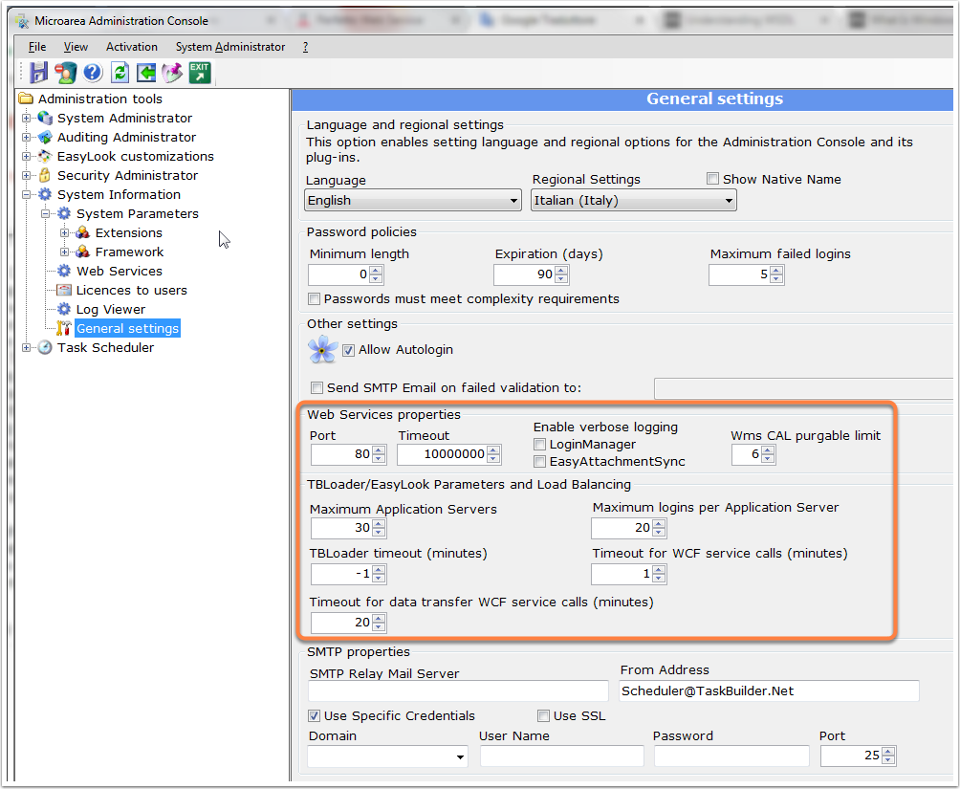Click the Extensions node icon
Viewport: 960px width, 789px height.
[82, 232]
